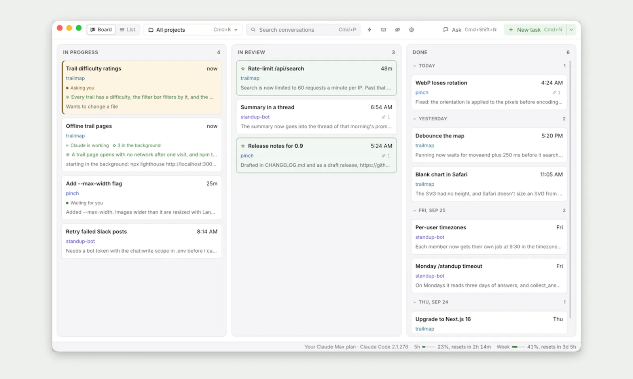Click '3 in the background' indicator

click(136, 145)
